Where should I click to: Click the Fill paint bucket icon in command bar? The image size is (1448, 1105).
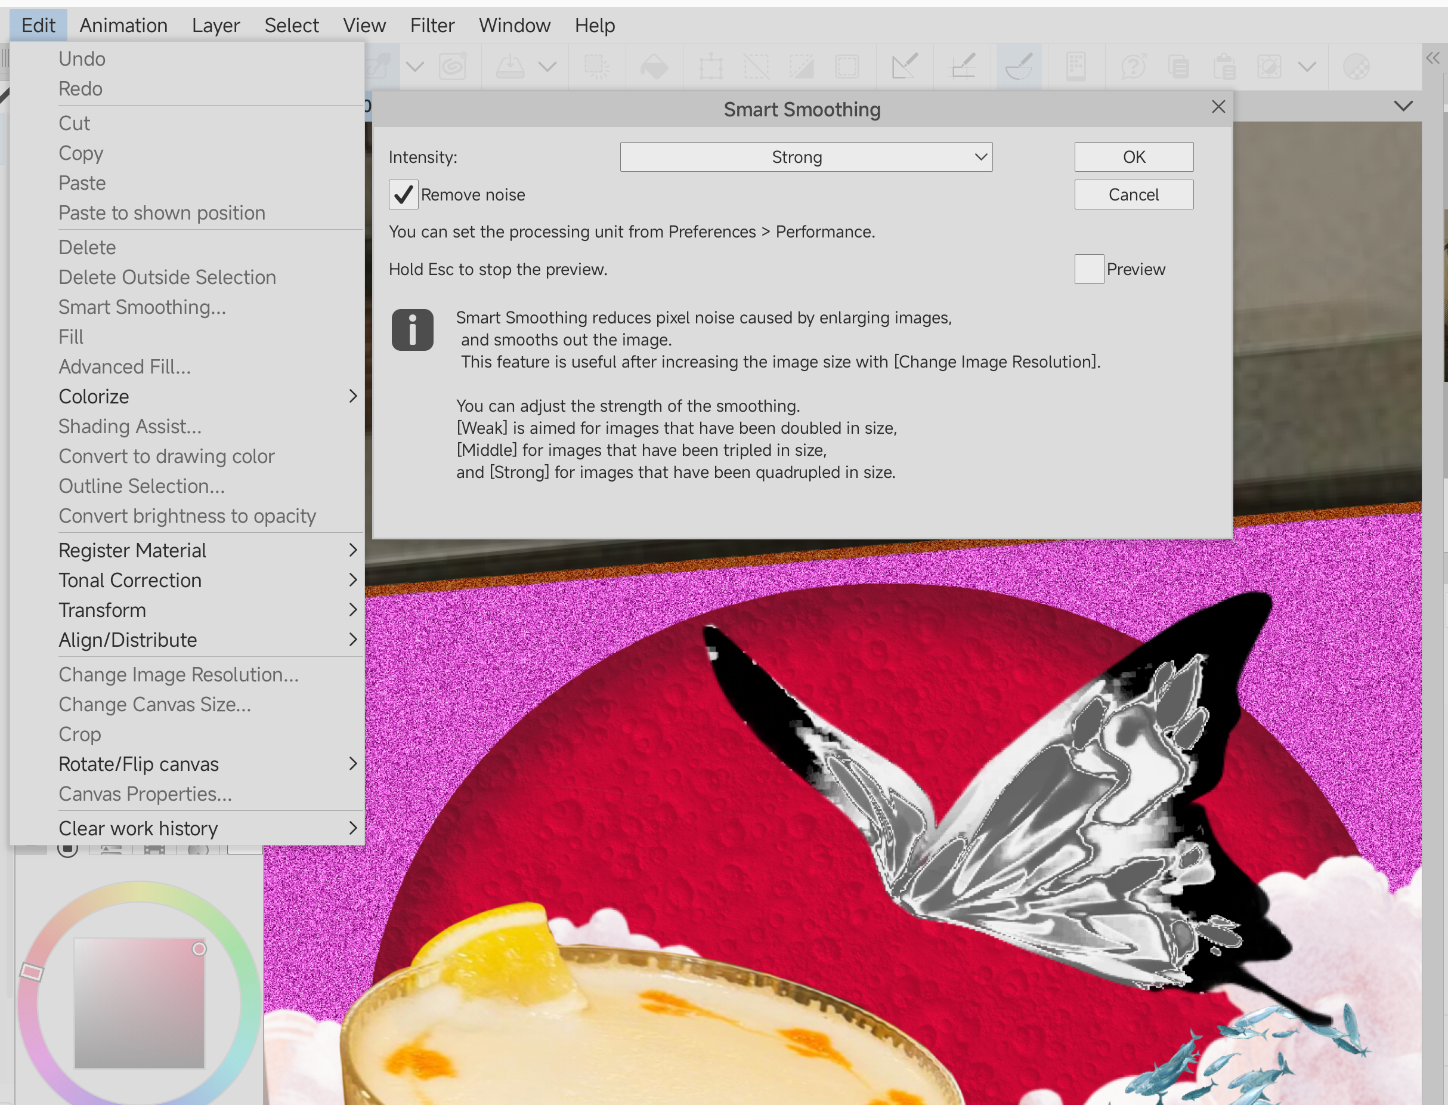(654, 66)
